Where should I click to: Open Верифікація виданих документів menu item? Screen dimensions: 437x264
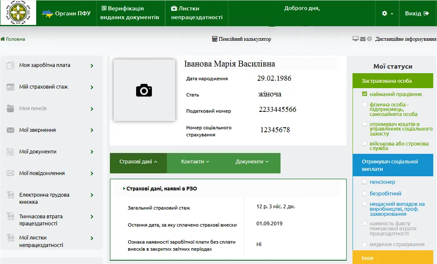click(x=130, y=13)
